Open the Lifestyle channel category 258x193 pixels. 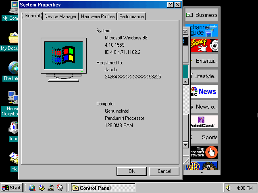(x=204, y=76)
